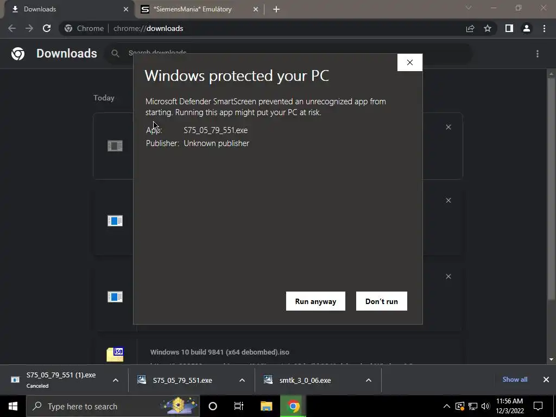Viewport: 556px width, 417px height.
Task: Close the Downloads tab
Action: click(126, 9)
